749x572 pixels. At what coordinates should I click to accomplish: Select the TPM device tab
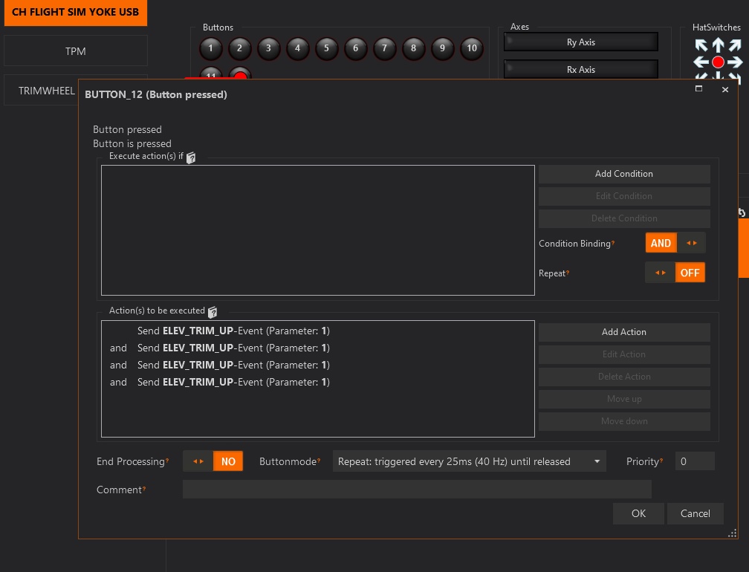pyautogui.click(x=76, y=51)
